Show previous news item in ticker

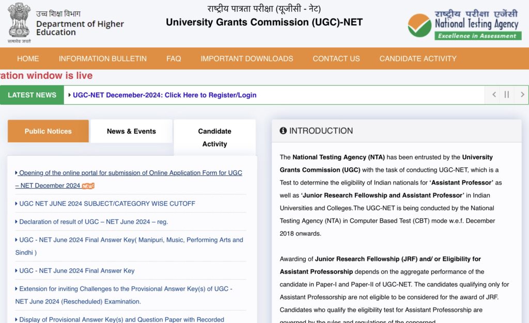click(493, 94)
